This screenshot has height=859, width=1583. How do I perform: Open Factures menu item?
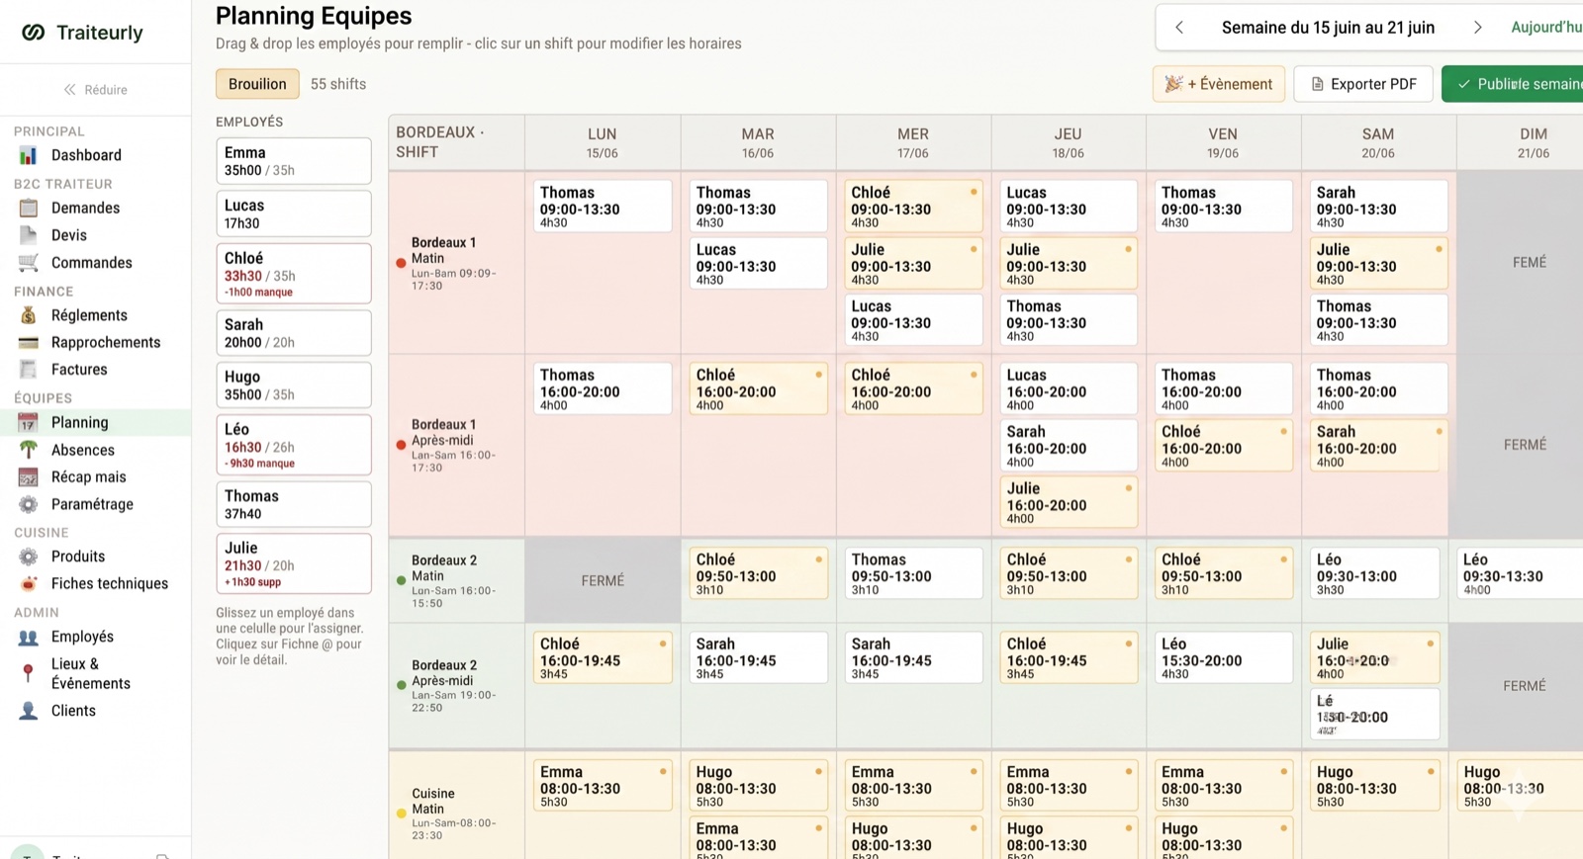point(79,370)
